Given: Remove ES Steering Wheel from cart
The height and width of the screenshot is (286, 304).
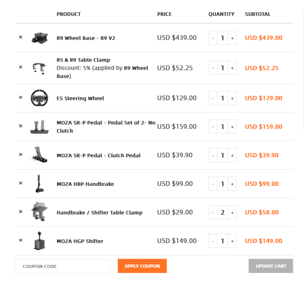Looking at the screenshot, I should (x=21, y=98).
